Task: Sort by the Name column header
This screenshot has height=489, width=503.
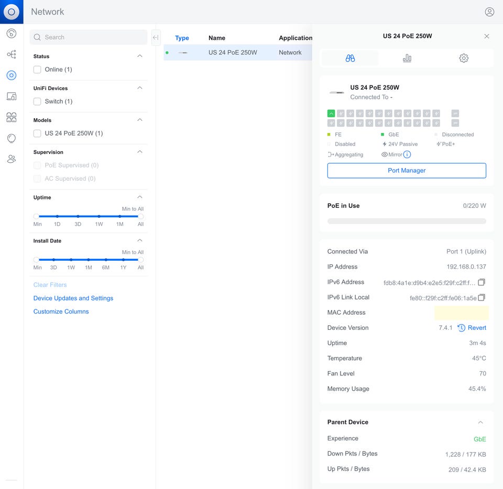Action: (217, 38)
